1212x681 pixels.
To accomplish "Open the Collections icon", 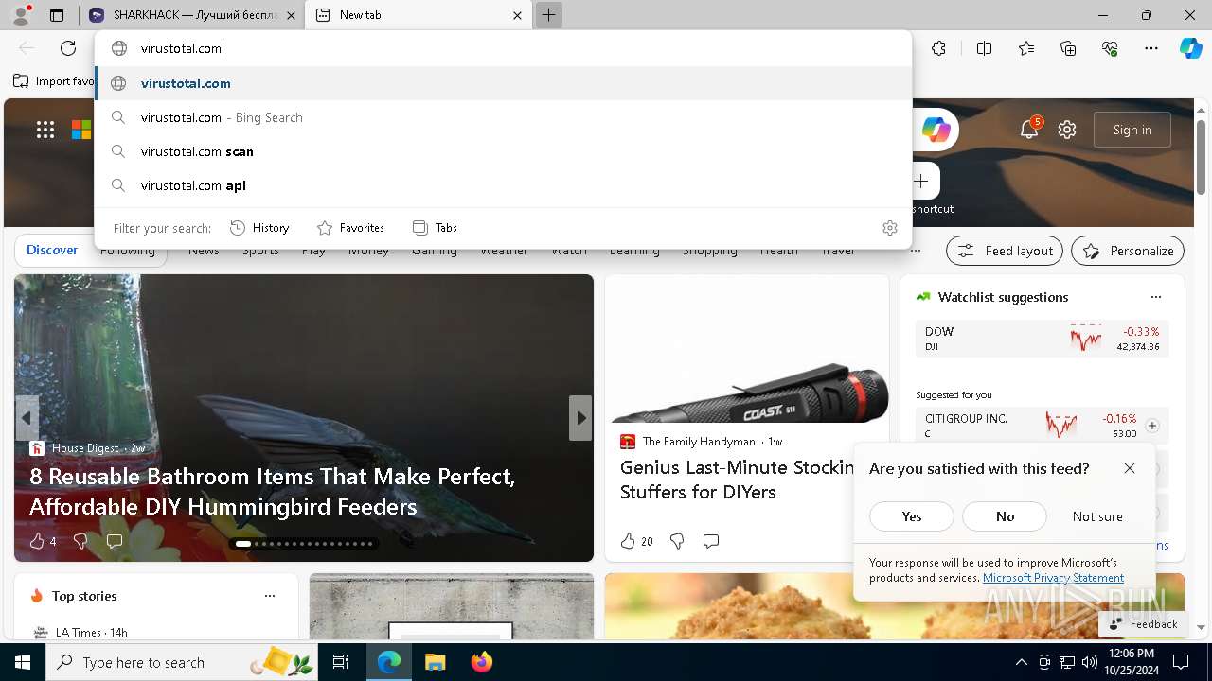I will click(1068, 48).
